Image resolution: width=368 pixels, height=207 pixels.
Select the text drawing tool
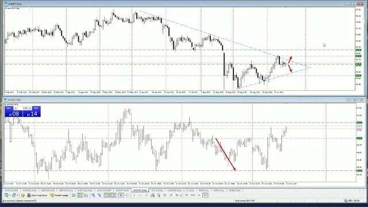click(165, 195)
